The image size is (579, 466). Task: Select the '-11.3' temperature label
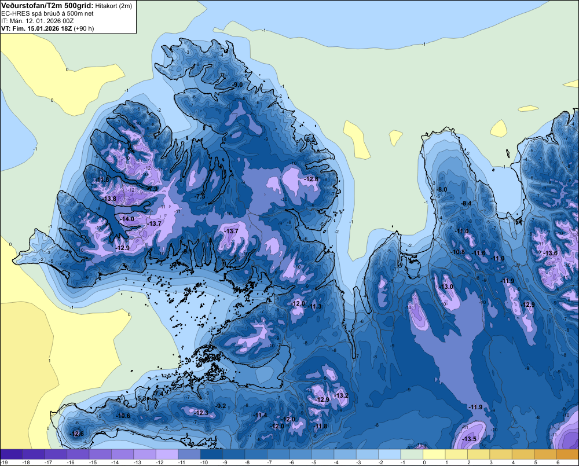tap(315, 306)
